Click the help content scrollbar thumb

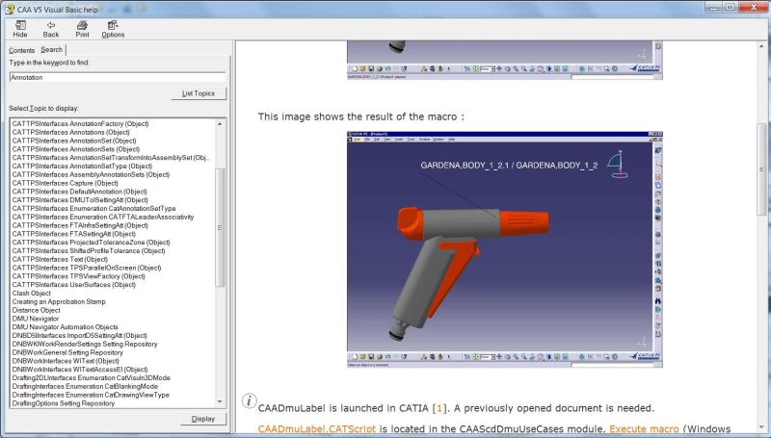[x=761, y=169]
